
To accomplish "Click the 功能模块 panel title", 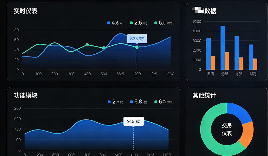I will 26,95.
